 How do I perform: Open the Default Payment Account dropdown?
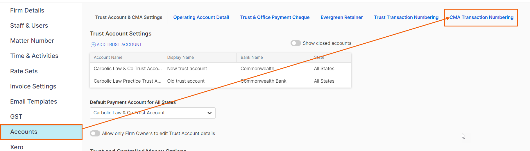pyautogui.click(x=153, y=113)
